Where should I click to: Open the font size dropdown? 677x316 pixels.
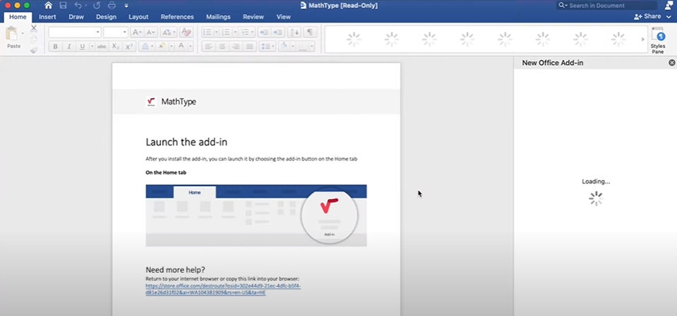click(124, 32)
